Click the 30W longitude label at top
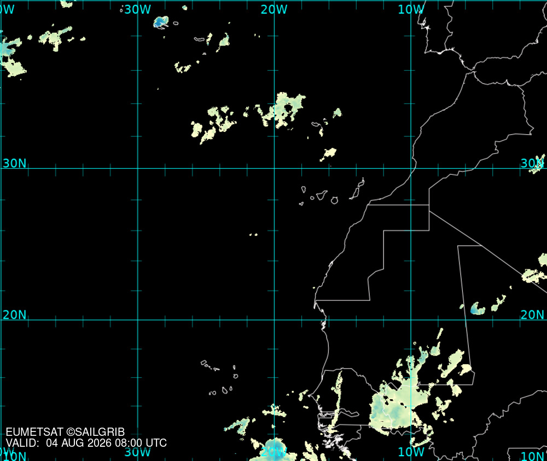 pyautogui.click(x=137, y=9)
